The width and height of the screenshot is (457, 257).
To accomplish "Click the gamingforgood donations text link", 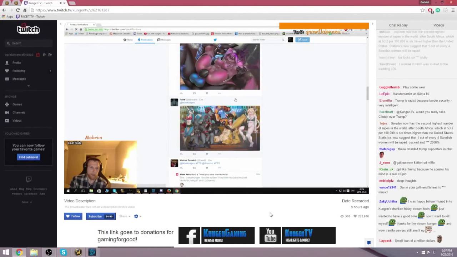I will click(135, 236).
